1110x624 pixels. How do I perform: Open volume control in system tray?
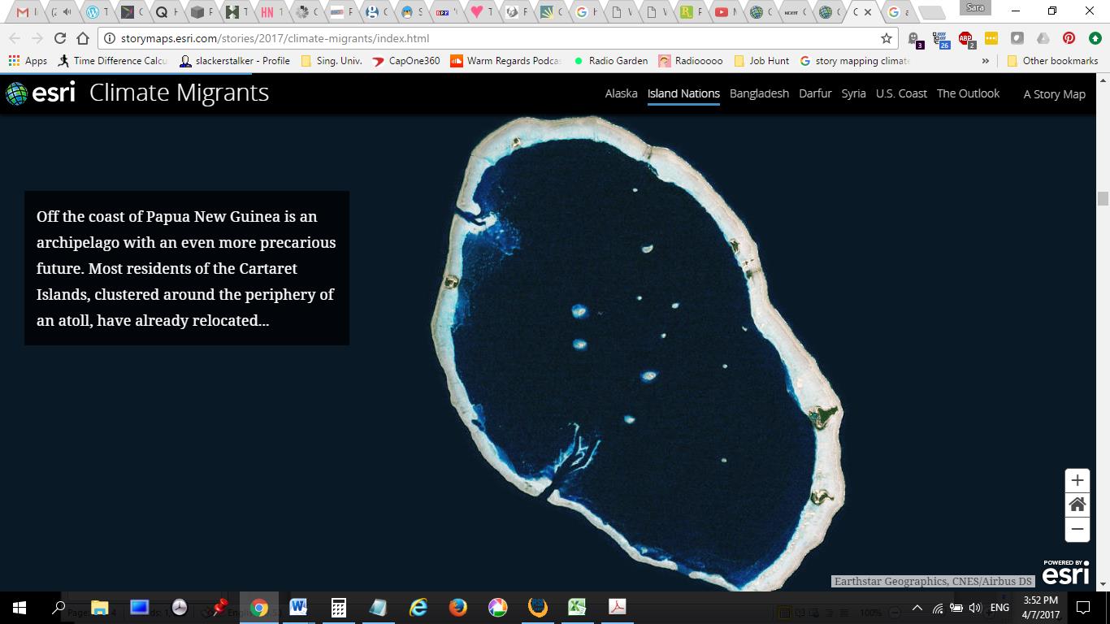[975, 608]
